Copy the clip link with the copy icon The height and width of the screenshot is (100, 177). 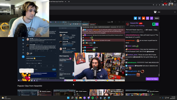[x=152, y=18]
